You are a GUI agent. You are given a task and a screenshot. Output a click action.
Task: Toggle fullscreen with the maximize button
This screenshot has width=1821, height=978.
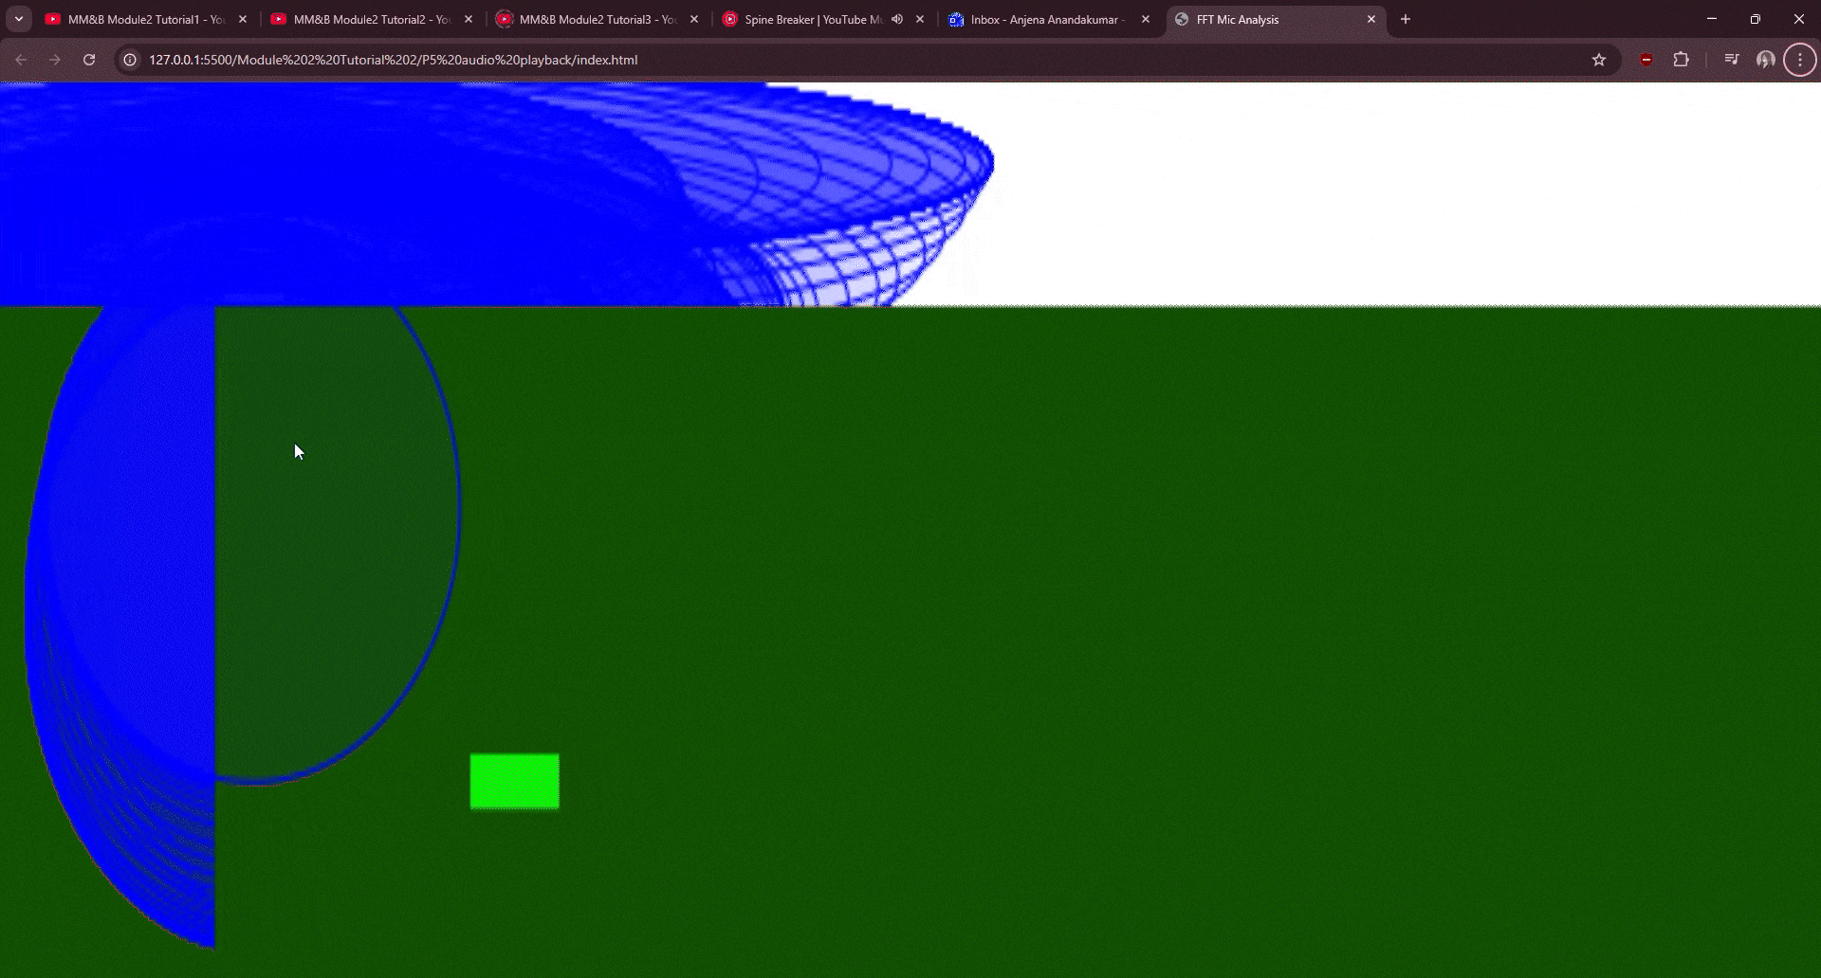(x=1756, y=18)
